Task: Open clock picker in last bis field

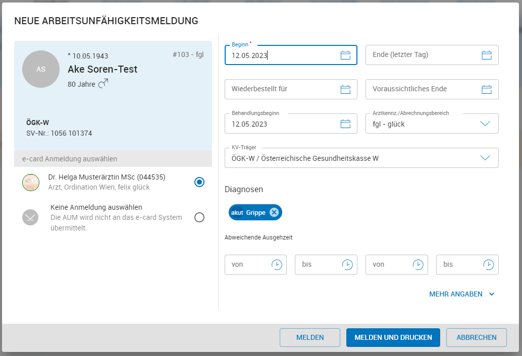Action: (x=488, y=264)
